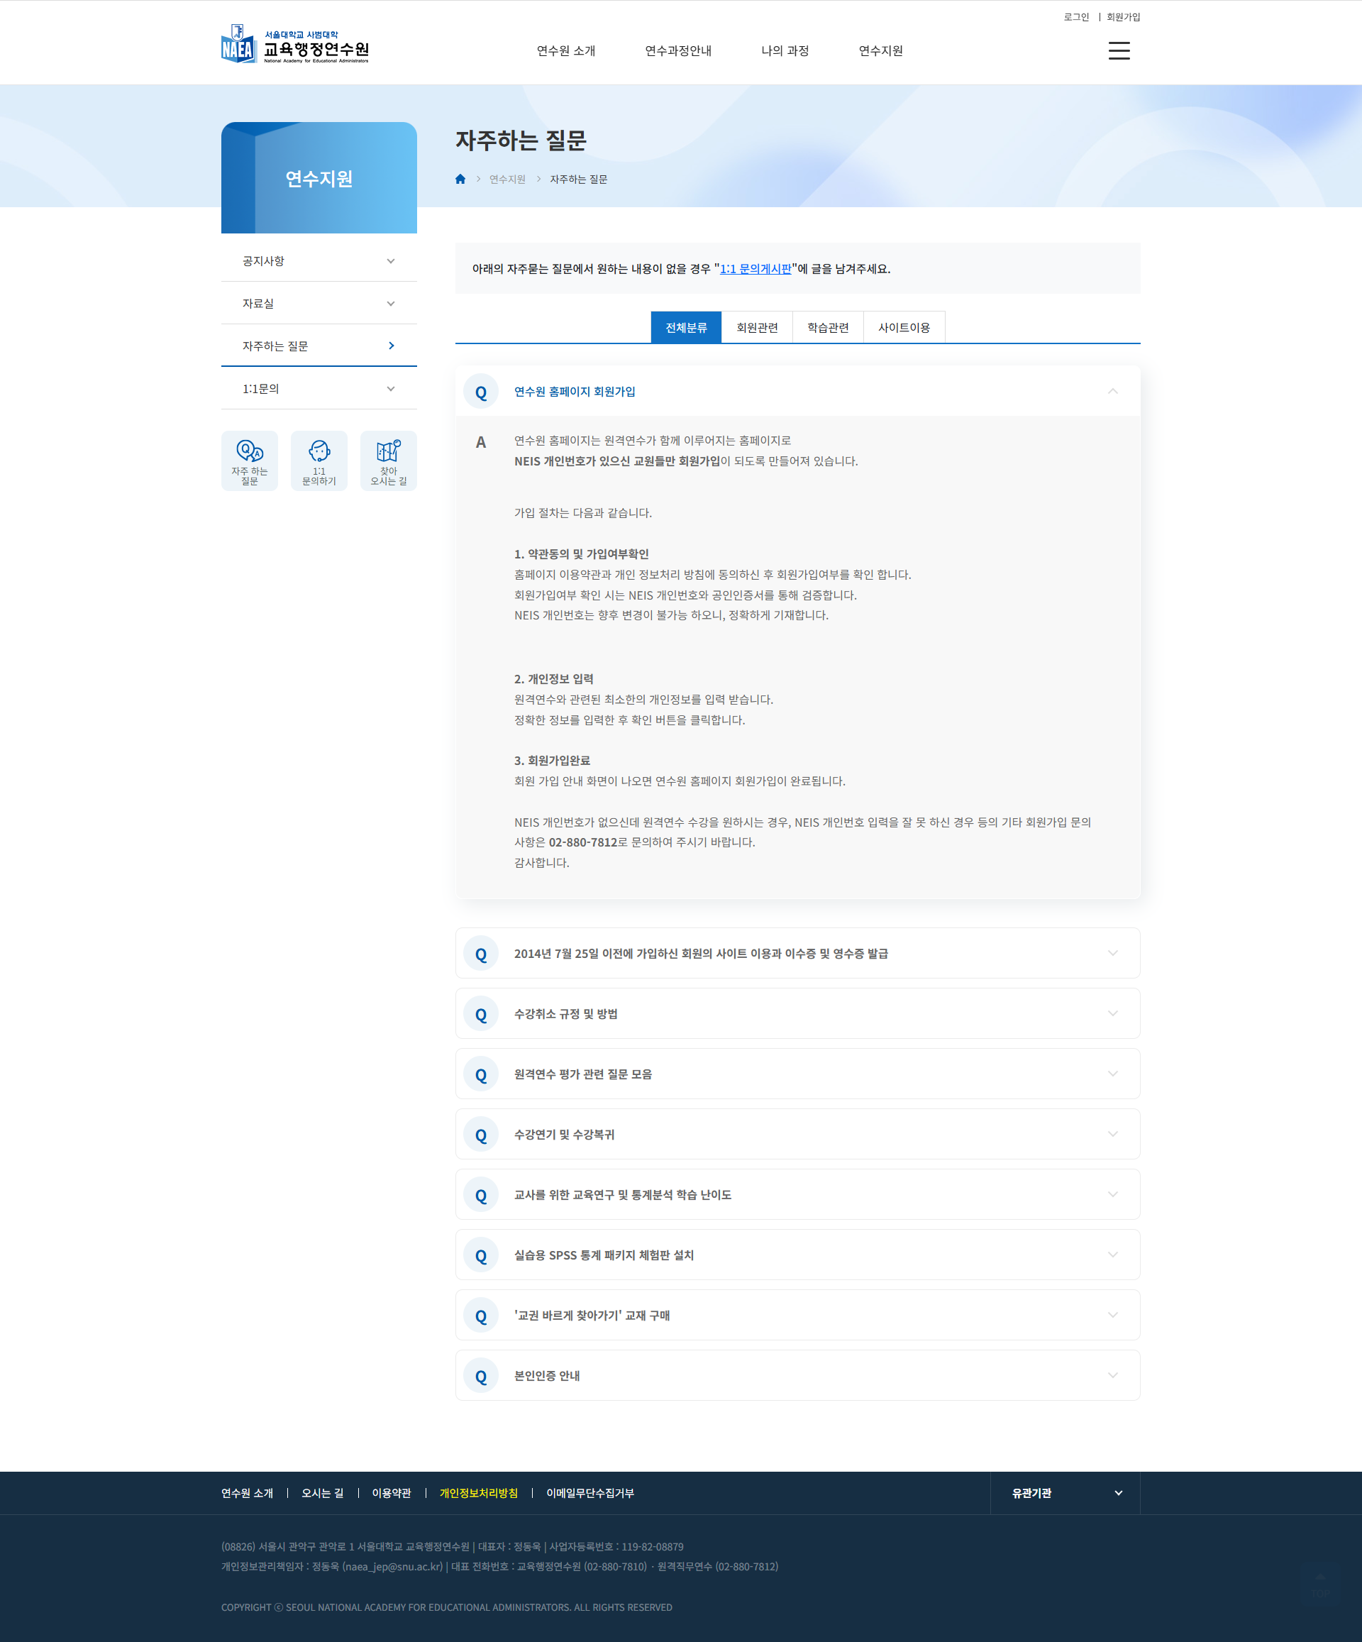The width and height of the screenshot is (1362, 1642).
Task: Click the Q icon of 본인인증 안내
Action: pyautogui.click(x=481, y=1376)
